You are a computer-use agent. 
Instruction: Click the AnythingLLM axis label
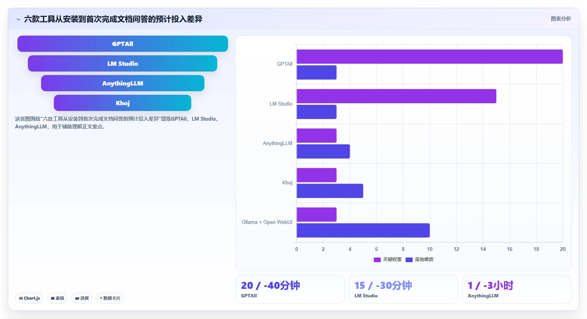[x=277, y=143]
